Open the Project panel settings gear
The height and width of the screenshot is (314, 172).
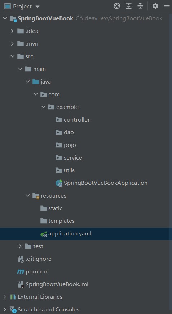[155, 6]
